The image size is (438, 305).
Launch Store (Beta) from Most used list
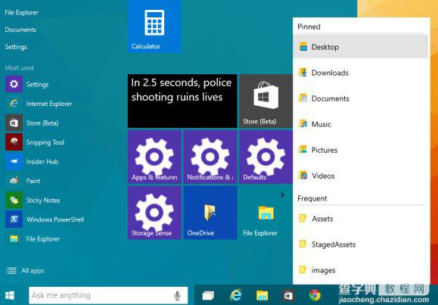pos(32,123)
